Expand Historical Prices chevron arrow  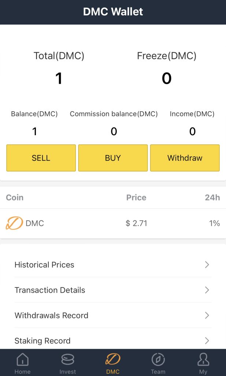coord(207,265)
